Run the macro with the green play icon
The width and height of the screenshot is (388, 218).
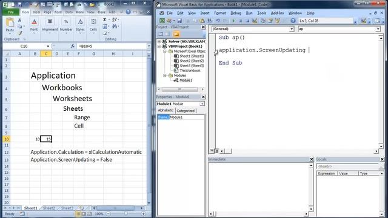pyautogui.click(x=233, y=21)
